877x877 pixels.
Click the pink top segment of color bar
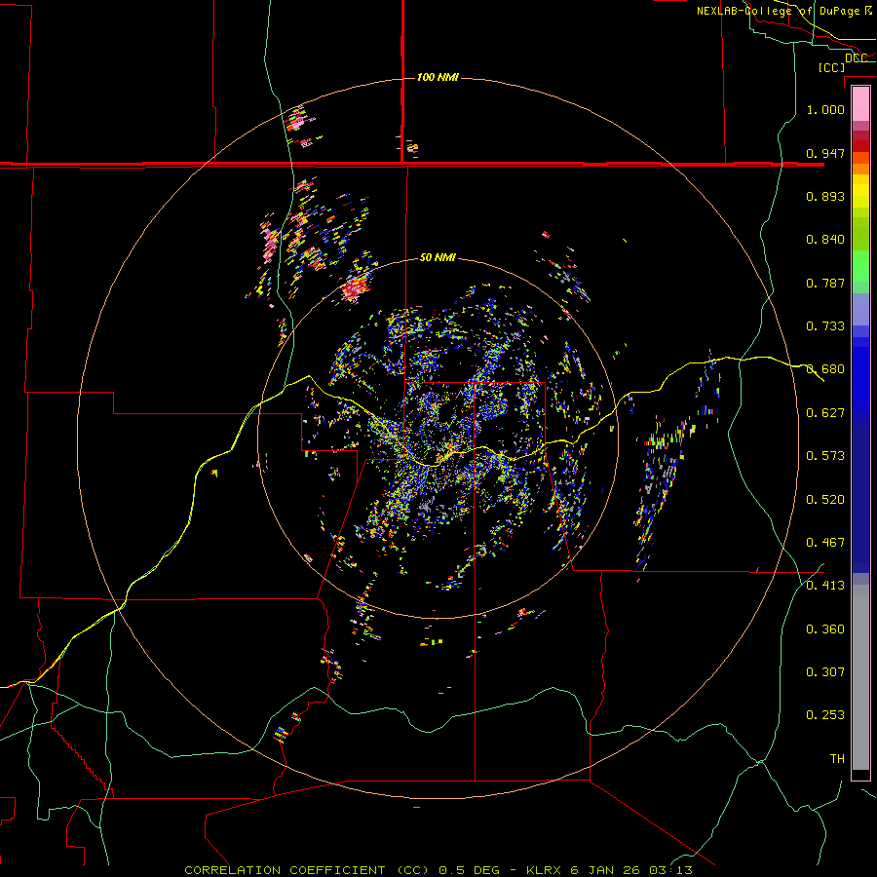(860, 103)
